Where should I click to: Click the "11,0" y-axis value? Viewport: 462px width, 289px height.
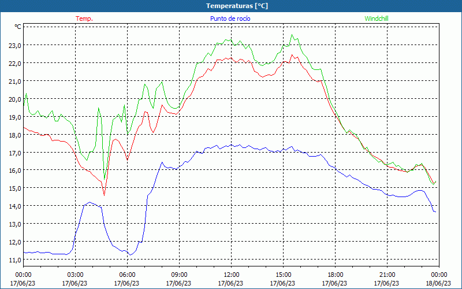point(16,260)
